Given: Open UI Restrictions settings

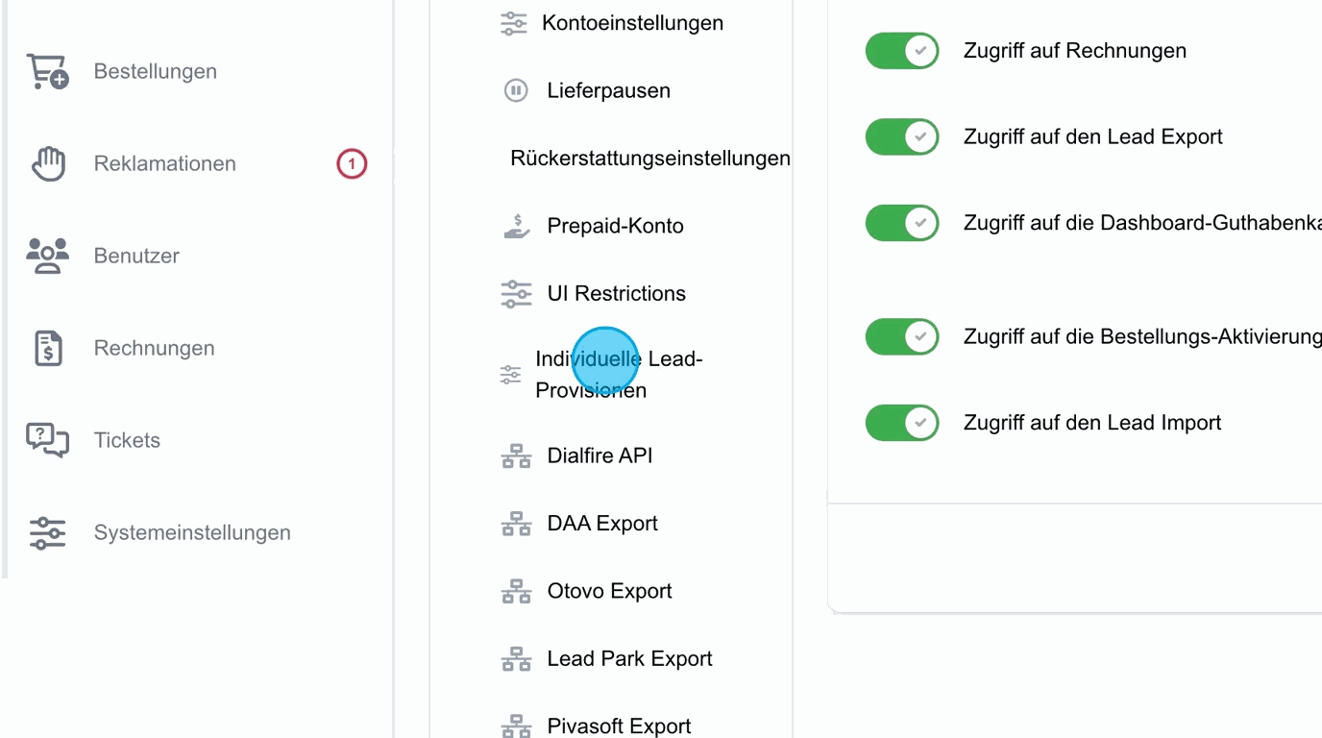Looking at the screenshot, I should [617, 293].
